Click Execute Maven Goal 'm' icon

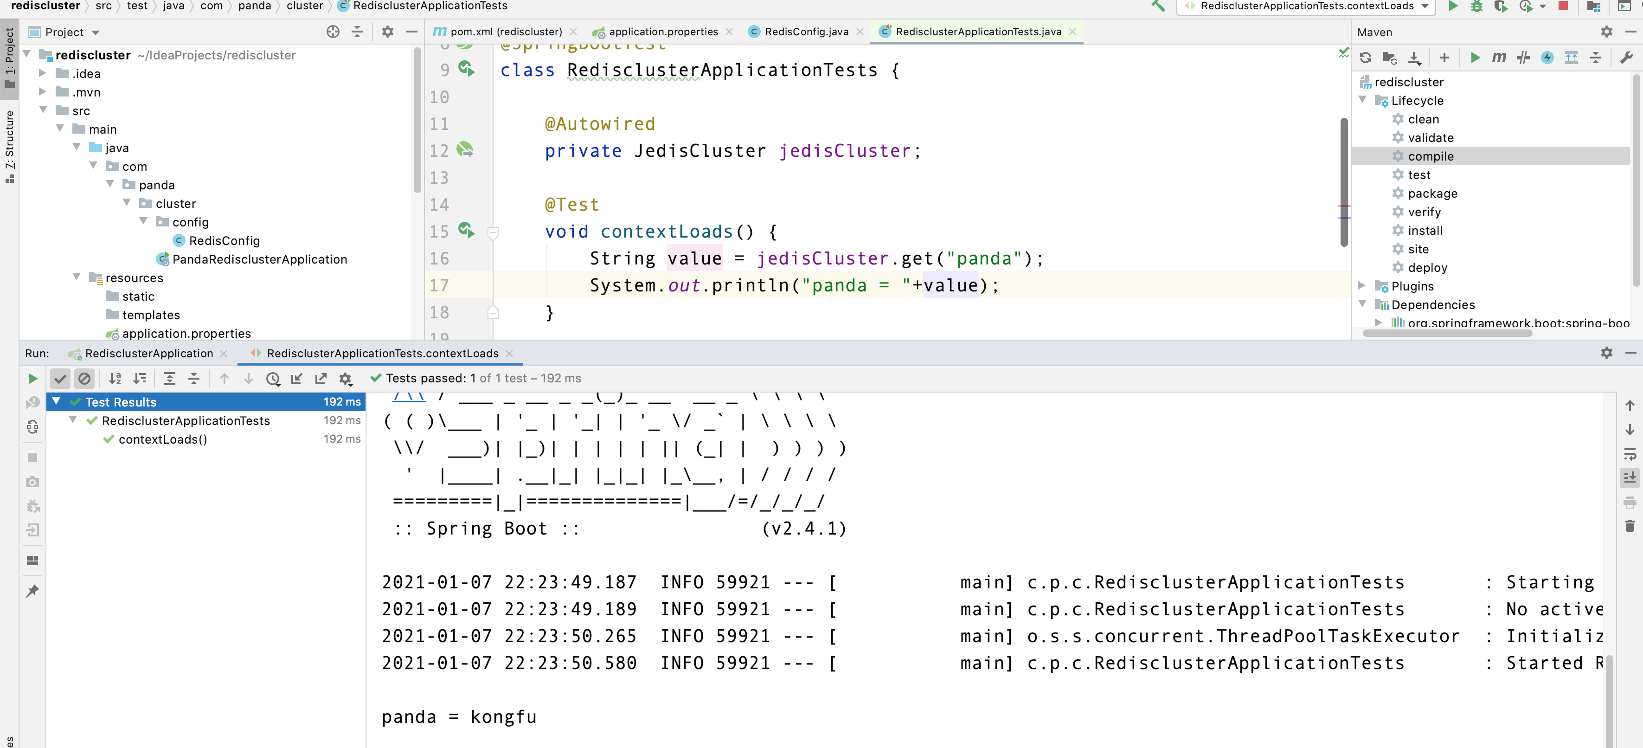click(1499, 58)
